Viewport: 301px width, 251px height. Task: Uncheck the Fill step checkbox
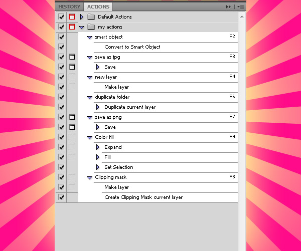[61, 157]
